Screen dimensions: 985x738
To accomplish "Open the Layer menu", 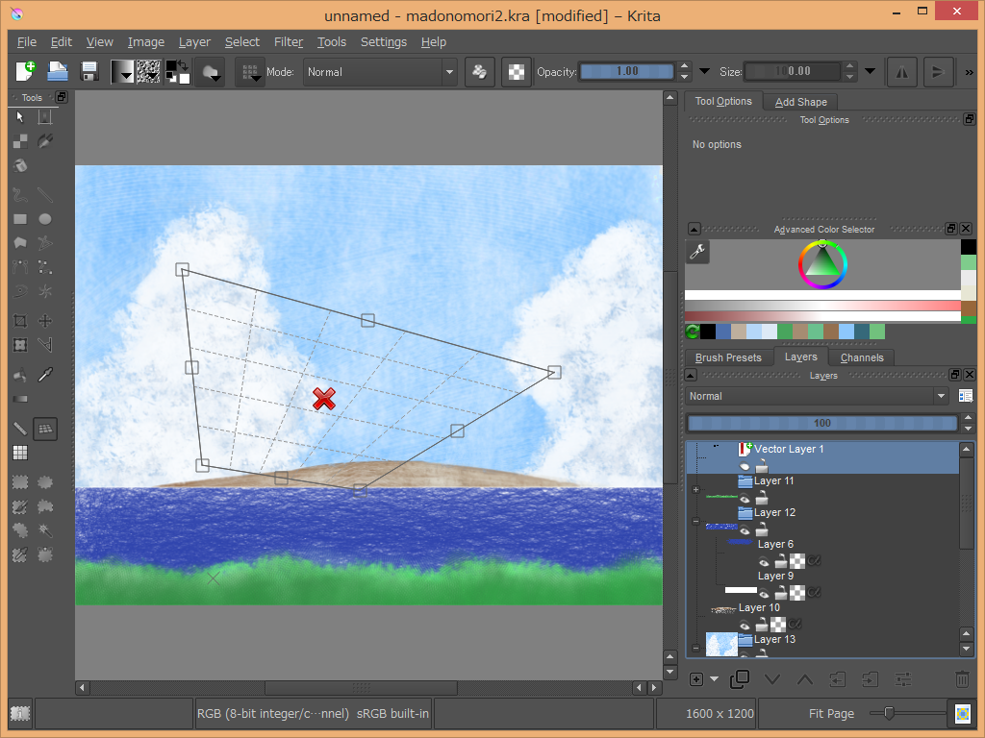I will click(x=194, y=42).
